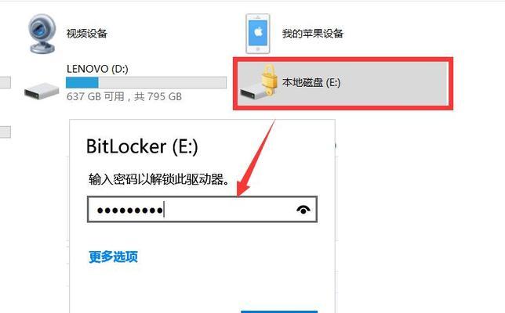
Task: Open the 更多选项 link
Action: [x=114, y=257]
